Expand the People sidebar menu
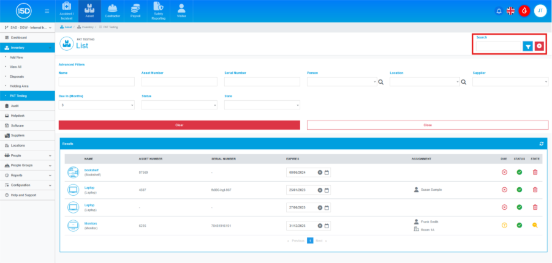The width and height of the screenshot is (552, 263). 27,155
